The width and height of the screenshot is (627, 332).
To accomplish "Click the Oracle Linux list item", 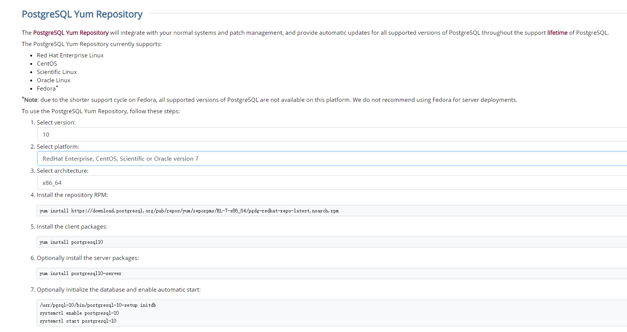I will coord(54,80).
